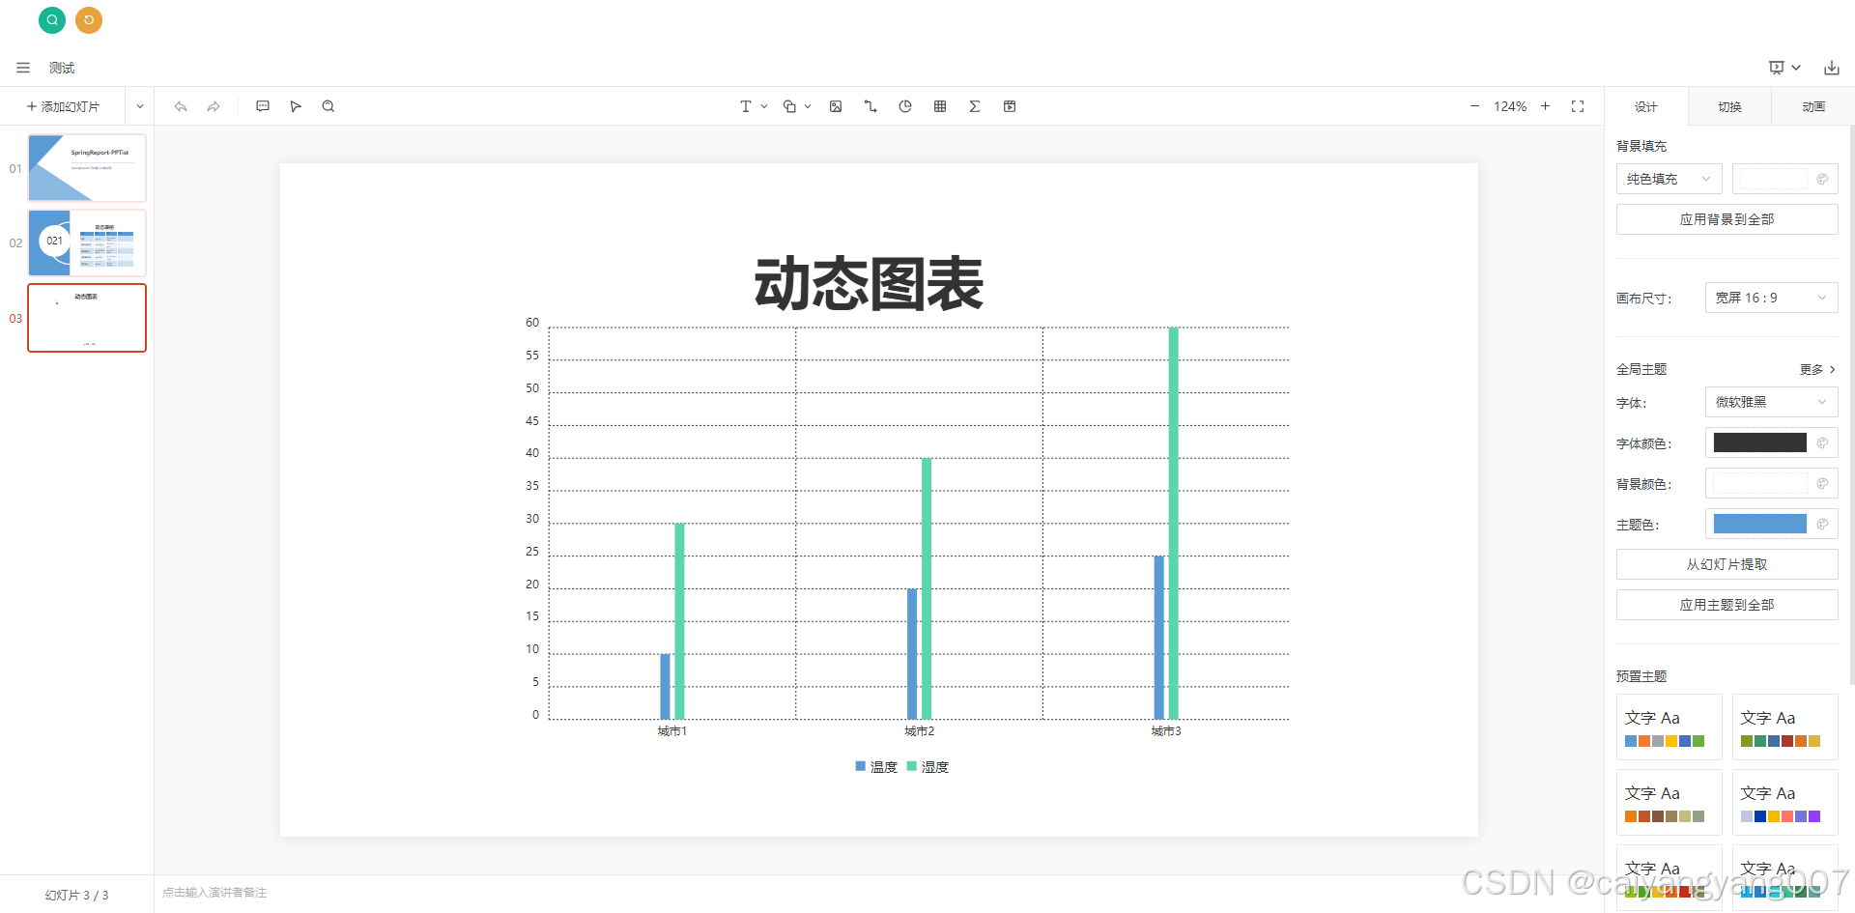Open the chart insert tool
Image resolution: width=1855 pixels, height=913 pixels.
(x=904, y=106)
